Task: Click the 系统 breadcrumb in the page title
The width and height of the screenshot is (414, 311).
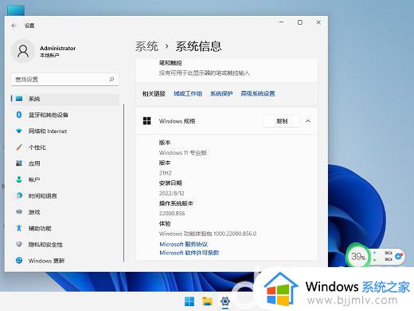Action: pyautogui.click(x=146, y=46)
